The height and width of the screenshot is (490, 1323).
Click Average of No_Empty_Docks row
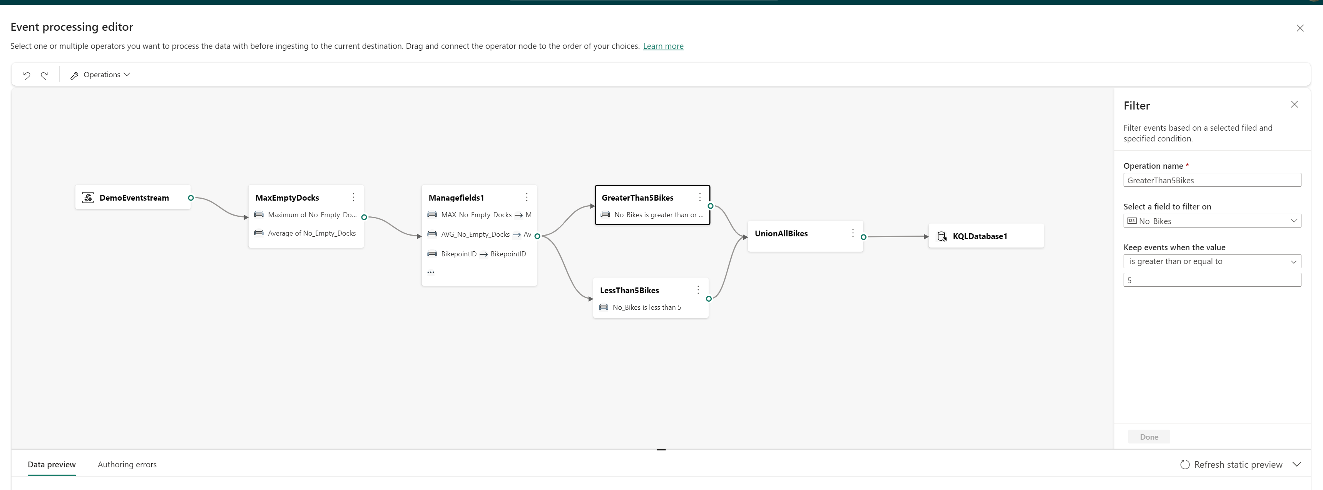tap(306, 233)
